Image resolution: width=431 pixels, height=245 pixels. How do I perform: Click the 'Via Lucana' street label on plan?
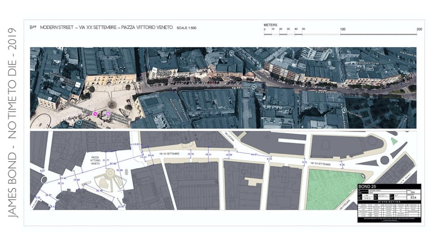click(229, 137)
